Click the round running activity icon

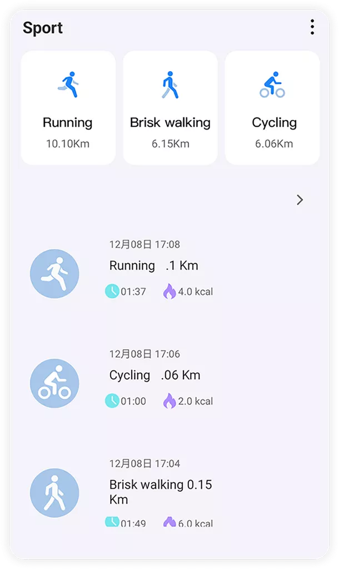54,274
